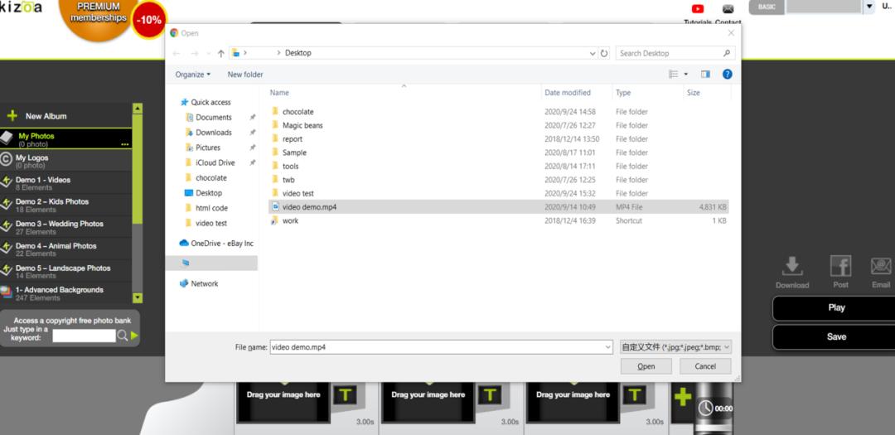The width and height of the screenshot is (895, 435).
Task: Click the Email envelope icon
Action: (x=880, y=267)
